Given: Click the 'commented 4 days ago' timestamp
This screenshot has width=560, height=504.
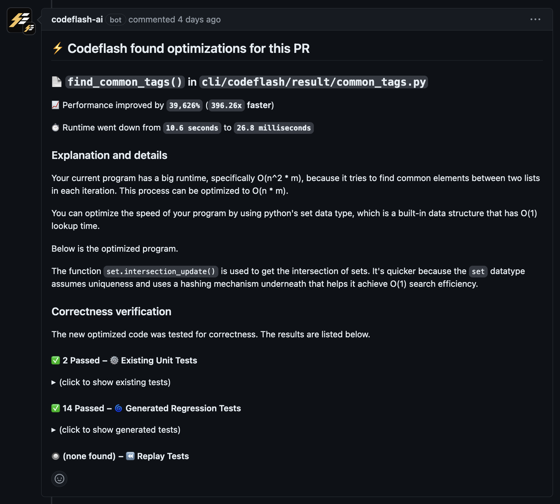Looking at the screenshot, I should click(174, 19).
